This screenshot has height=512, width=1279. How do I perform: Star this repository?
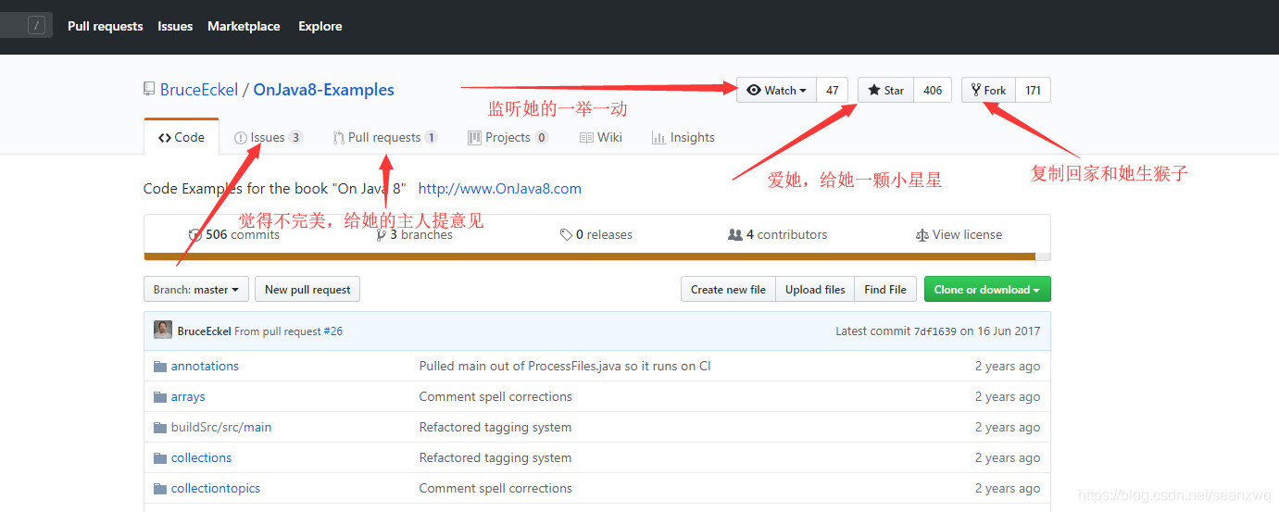point(886,90)
